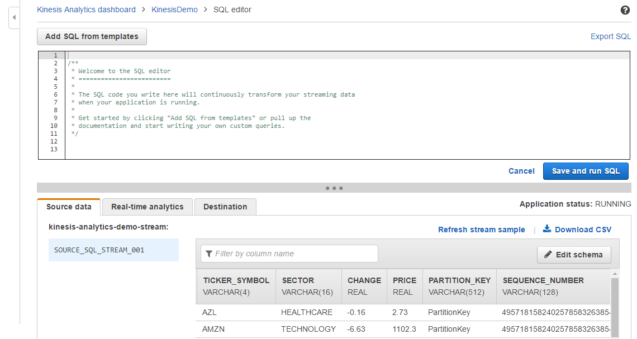Click the SQL editor breadcrumb text

[x=232, y=9]
